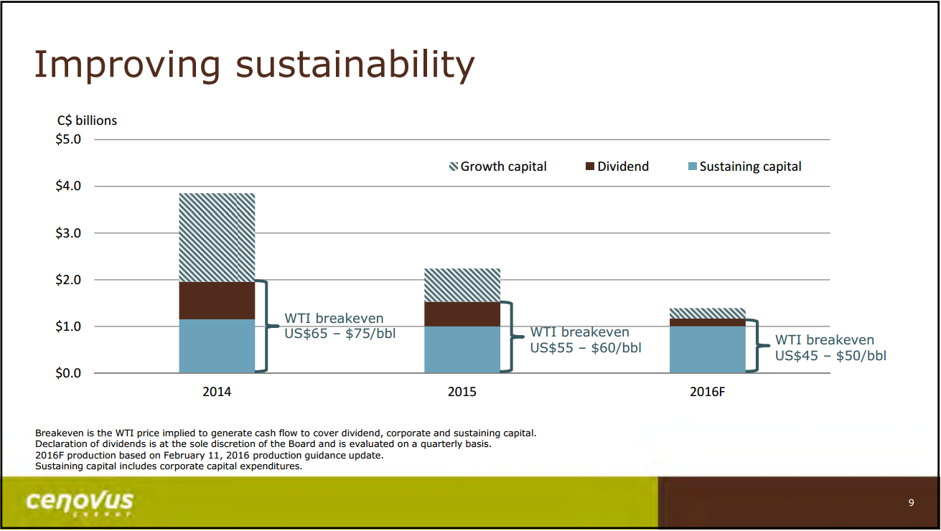The height and width of the screenshot is (531, 941).
Task: Click the Sustaining capital legend swatch
Action: 693,166
